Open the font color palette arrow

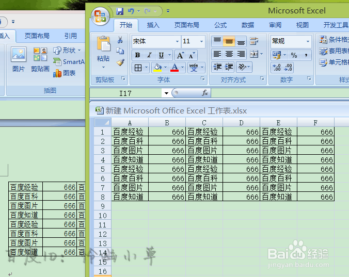point(182,68)
